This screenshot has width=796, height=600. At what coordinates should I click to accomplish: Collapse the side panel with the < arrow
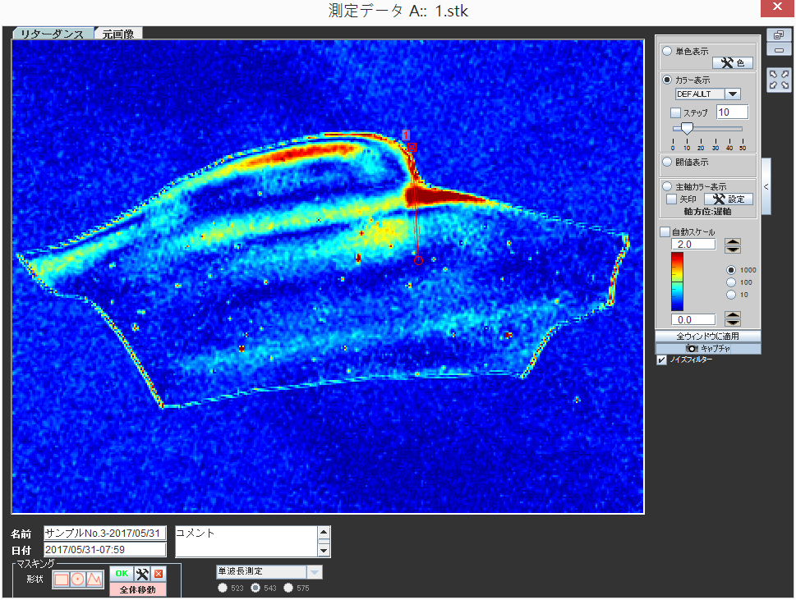pos(766,187)
